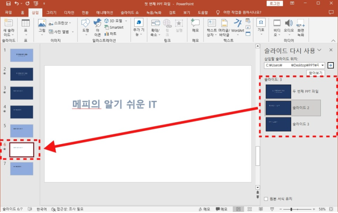
Task: Toggle notes pane (메모) in status bar
Action: pos(204,209)
